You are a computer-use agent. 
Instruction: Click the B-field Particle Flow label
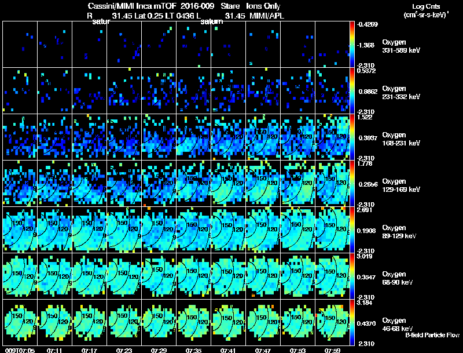pyautogui.click(x=432, y=335)
